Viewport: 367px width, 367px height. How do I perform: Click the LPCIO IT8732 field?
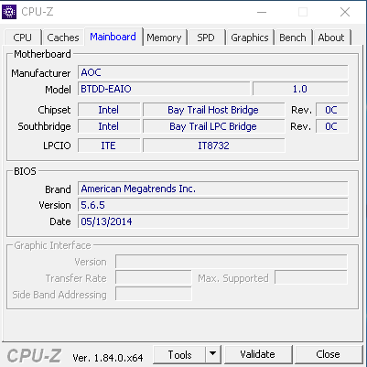pos(213,146)
